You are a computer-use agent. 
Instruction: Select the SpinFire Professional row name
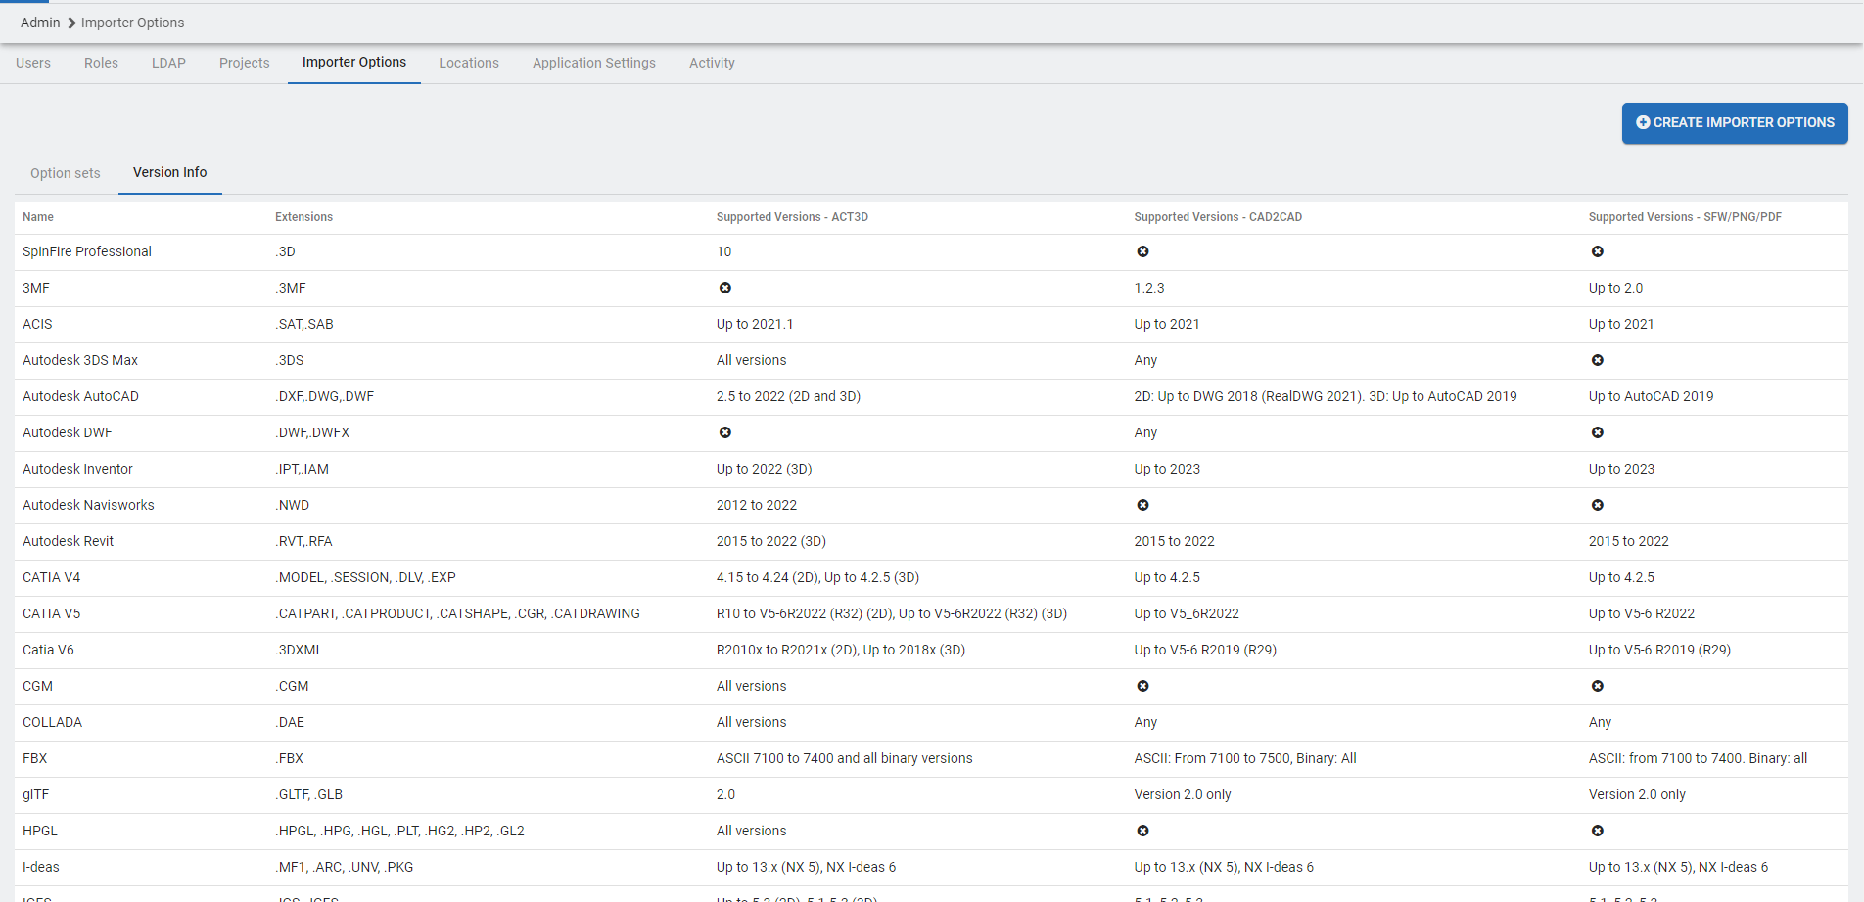87,251
